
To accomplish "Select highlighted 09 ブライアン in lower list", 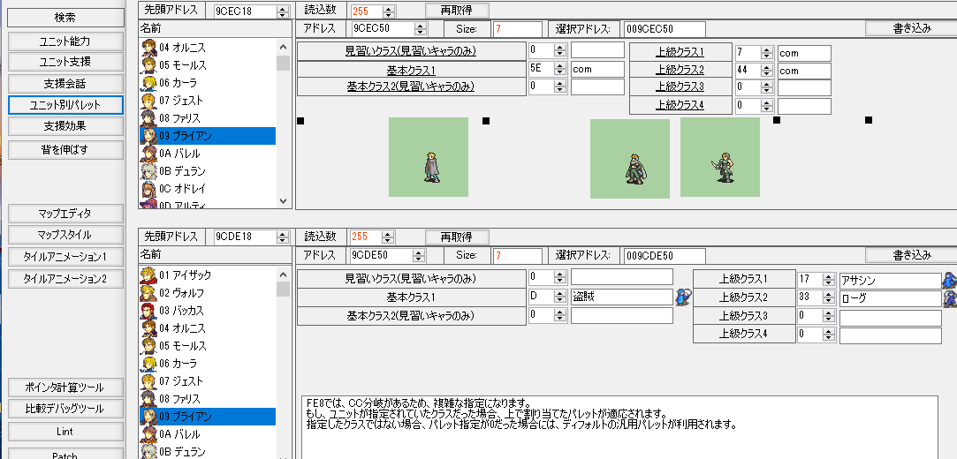I will click(x=208, y=417).
